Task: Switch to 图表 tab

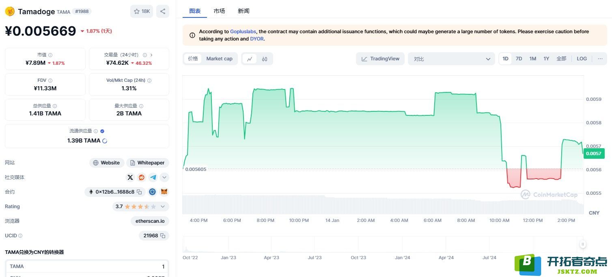Action: coord(195,11)
